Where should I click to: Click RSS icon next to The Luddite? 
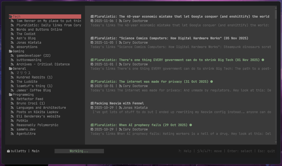pos(12,82)
